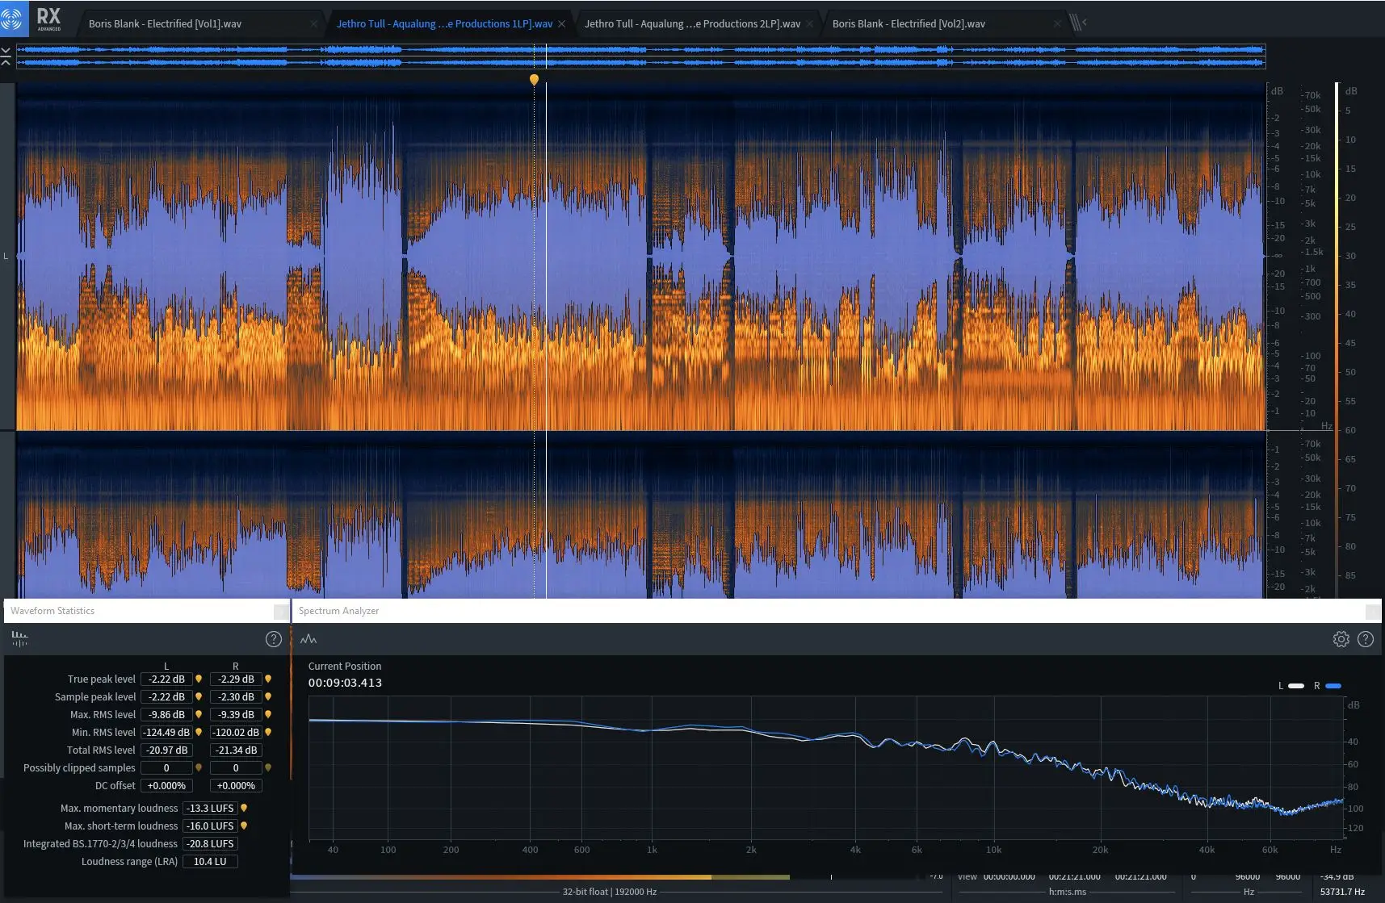Jump to left sample peak marker
This screenshot has width=1385, height=903.
click(x=199, y=696)
